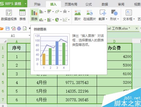The image size is (141, 107).
Task: Select row 1 header
Action: coord(3,48)
